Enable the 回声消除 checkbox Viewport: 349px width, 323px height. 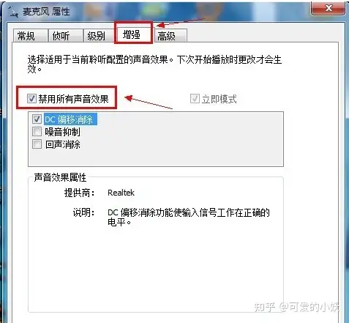tap(37, 144)
